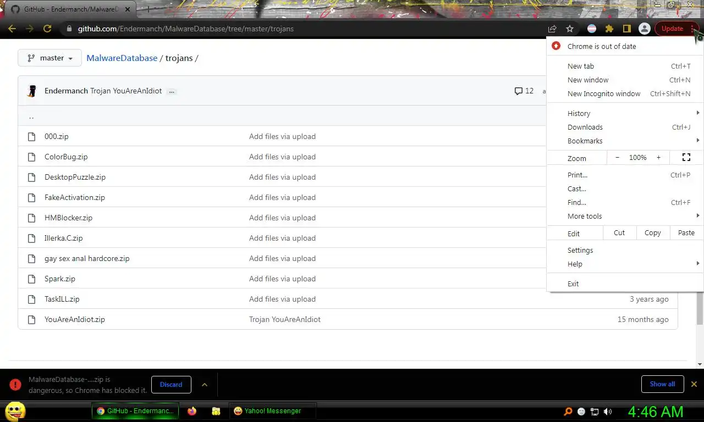The image size is (704, 422).
Task: Go back using the browser back arrow
Action: pyautogui.click(x=12, y=29)
